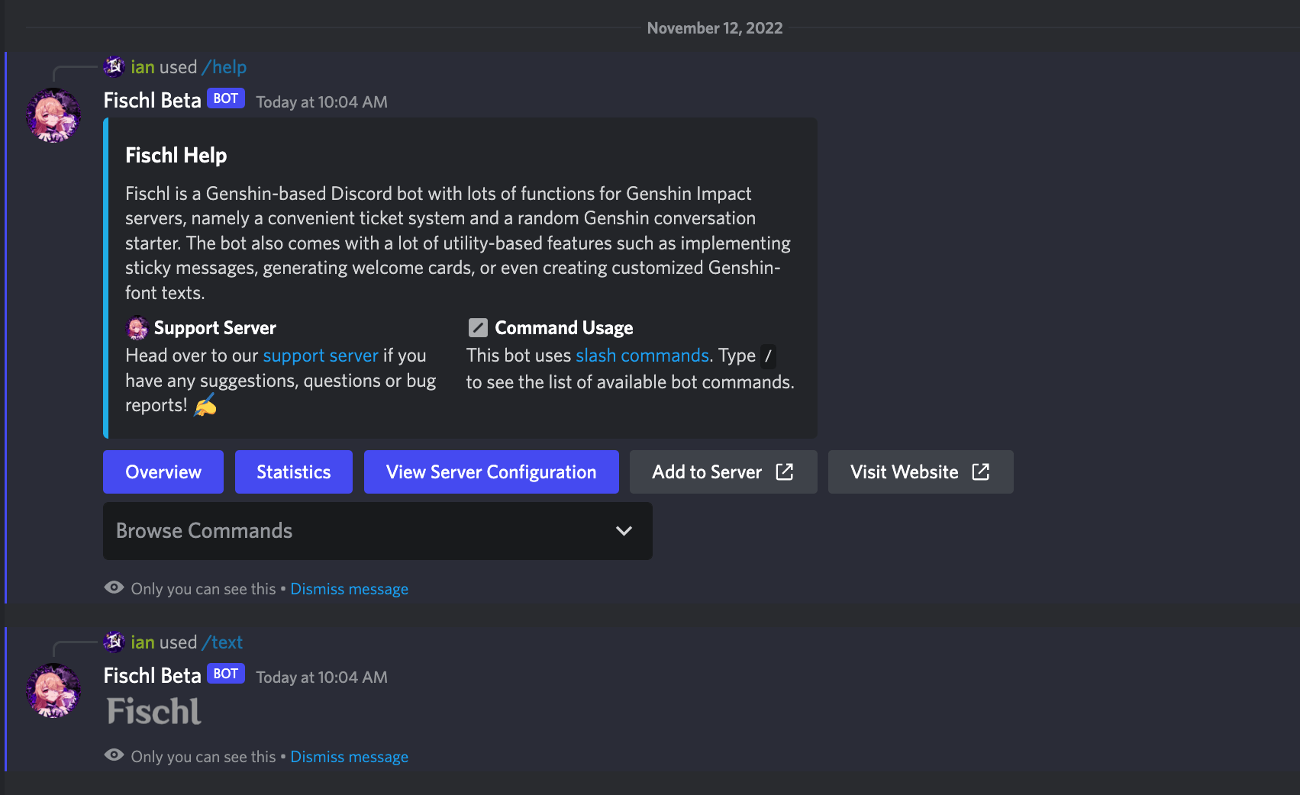Click Fischl Beta avatar in help message
Screen dimensions: 1300x795
pyautogui.click(x=53, y=115)
